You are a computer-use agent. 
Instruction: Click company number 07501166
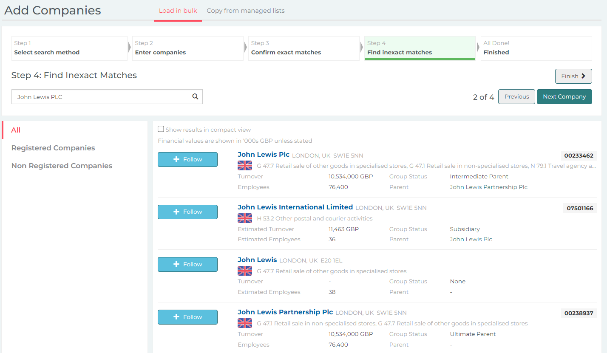point(580,208)
